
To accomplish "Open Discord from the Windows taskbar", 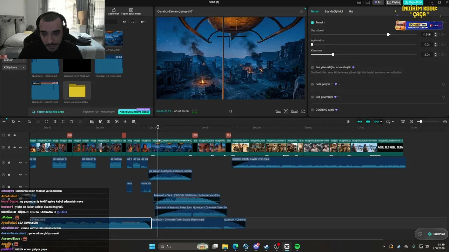I will 256,246.
